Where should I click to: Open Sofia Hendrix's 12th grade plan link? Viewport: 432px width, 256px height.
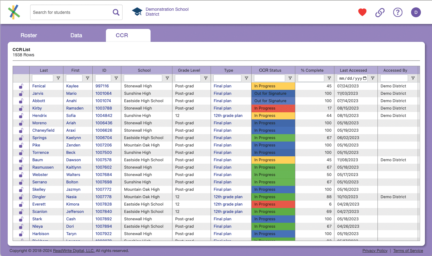pos(228,116)
